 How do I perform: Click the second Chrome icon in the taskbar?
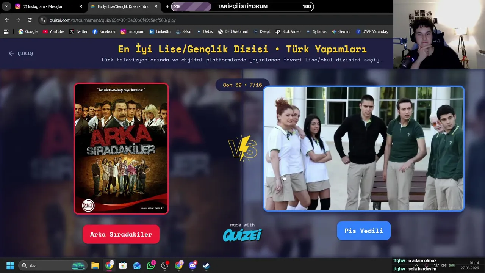(x=178, y=265)
